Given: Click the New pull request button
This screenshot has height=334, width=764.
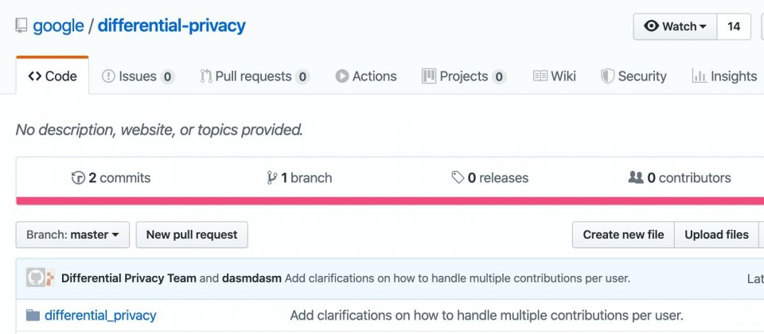Looking at the screenshot, I should (x=192, y=235).
